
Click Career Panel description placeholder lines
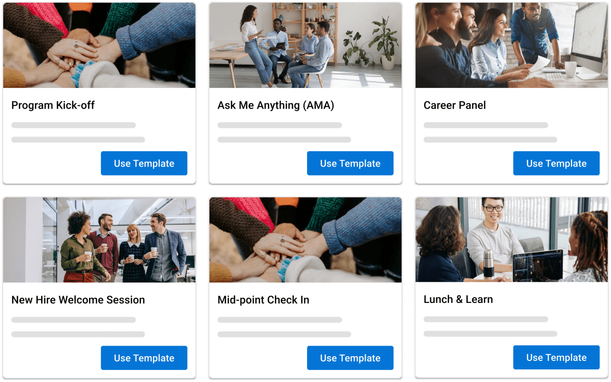click(490, 132)
